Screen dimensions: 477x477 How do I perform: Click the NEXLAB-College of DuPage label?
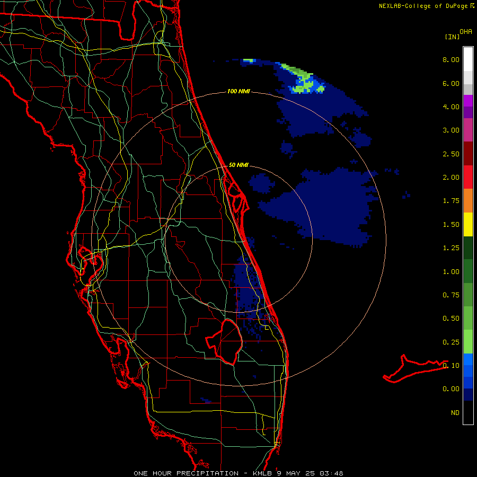[x=423, y=6]
